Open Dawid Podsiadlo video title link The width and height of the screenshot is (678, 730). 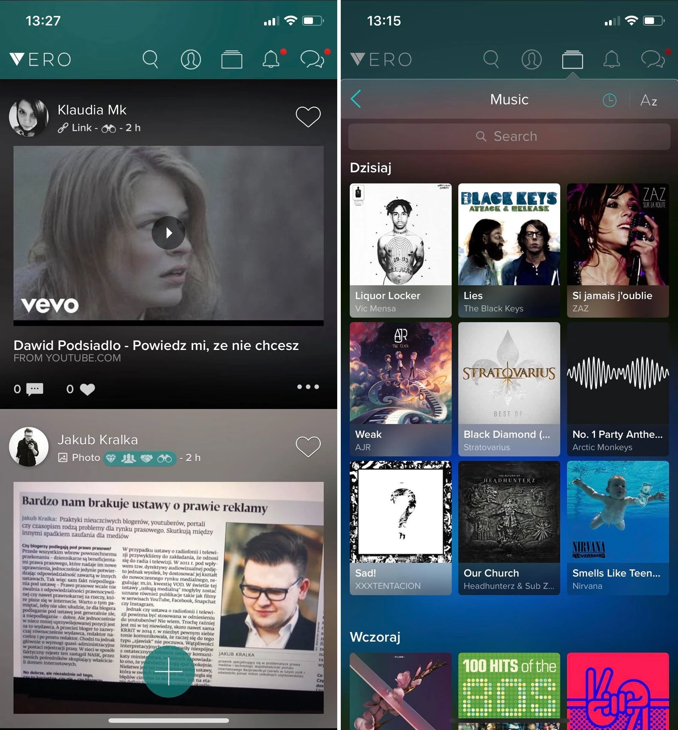[156, 345]
